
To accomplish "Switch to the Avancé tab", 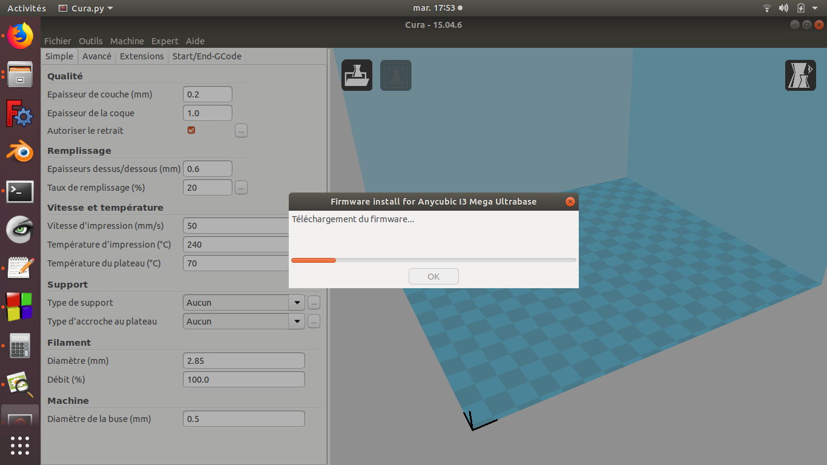I will pos(97,56).
